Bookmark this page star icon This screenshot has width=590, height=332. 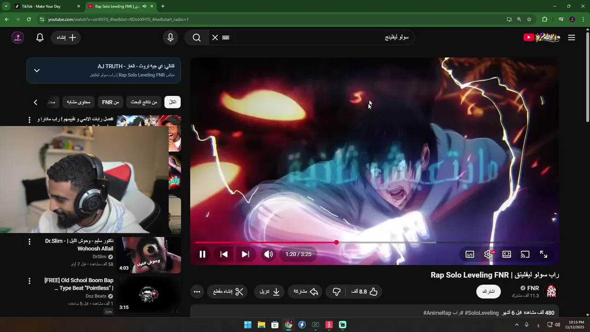[529, 19]
